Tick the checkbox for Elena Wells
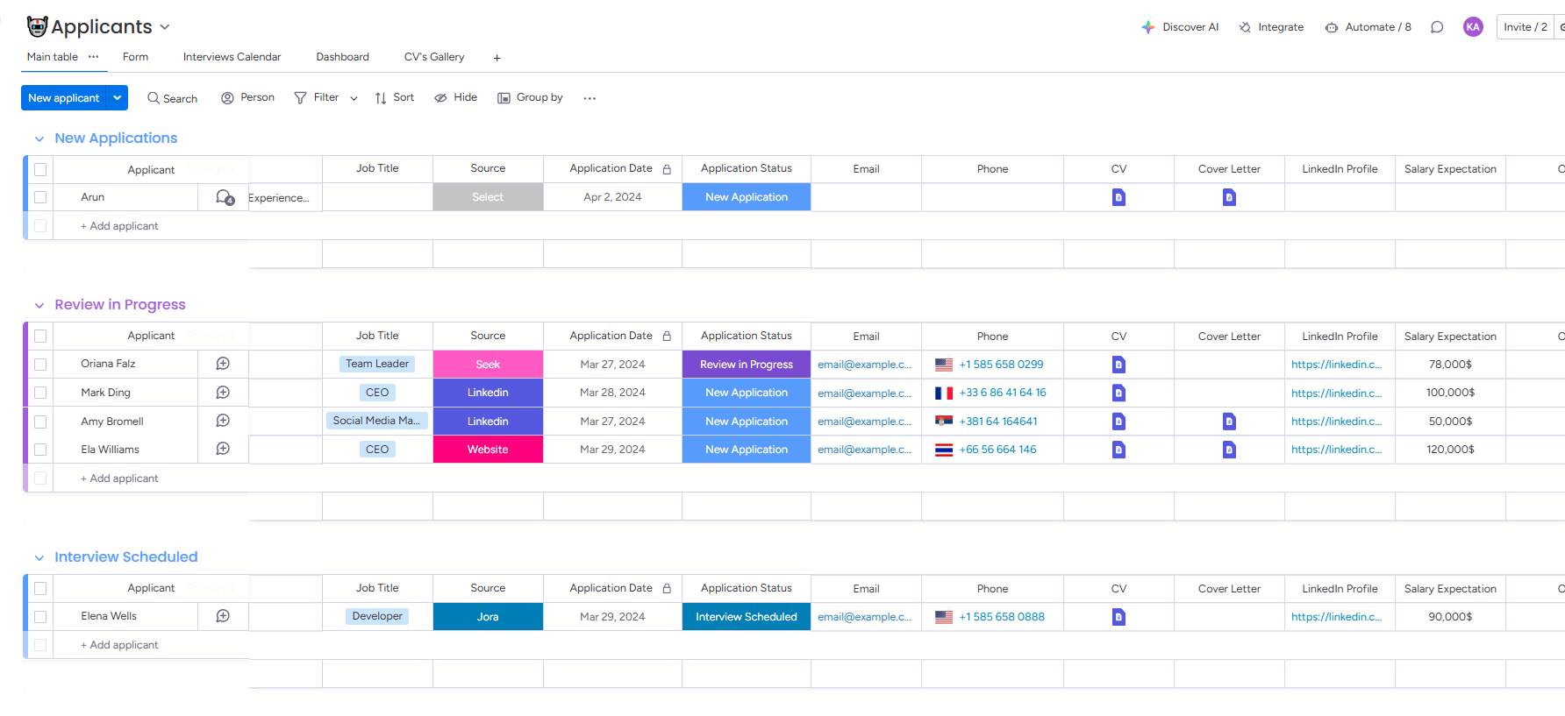Screen dimensions: 1565x716 [x=40, y=617]
